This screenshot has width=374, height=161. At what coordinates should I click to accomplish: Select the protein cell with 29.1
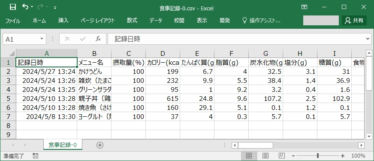tap(197, 107)
